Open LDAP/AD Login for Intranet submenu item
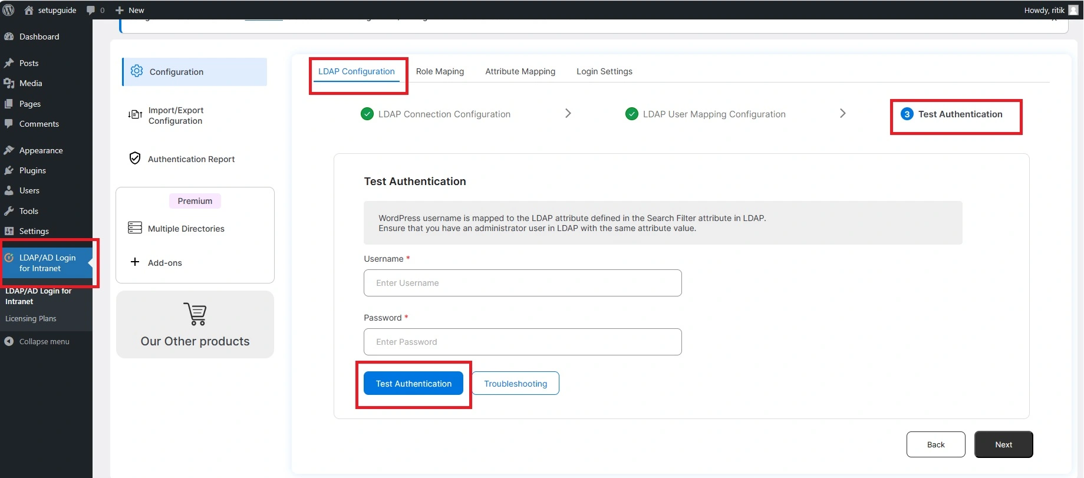1084x478 pixels. click(38, 296)
